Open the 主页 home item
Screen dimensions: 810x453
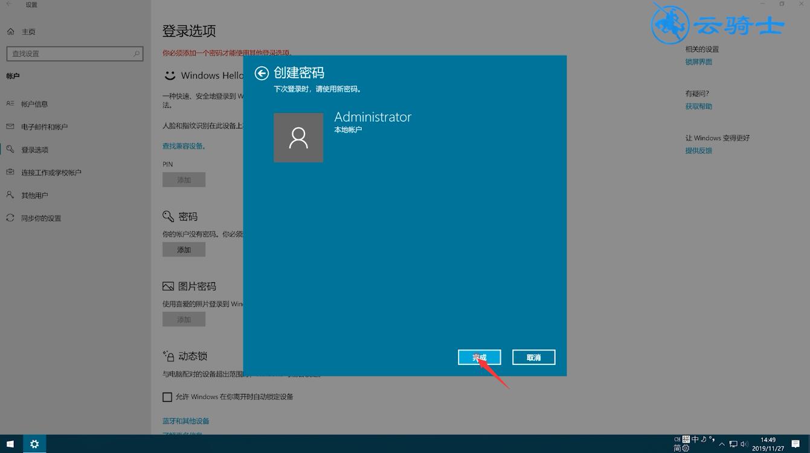coord(22,31)
